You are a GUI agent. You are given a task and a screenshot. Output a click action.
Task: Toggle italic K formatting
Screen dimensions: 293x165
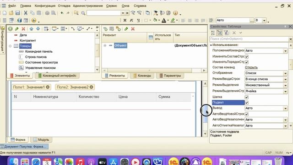point(131,20)
